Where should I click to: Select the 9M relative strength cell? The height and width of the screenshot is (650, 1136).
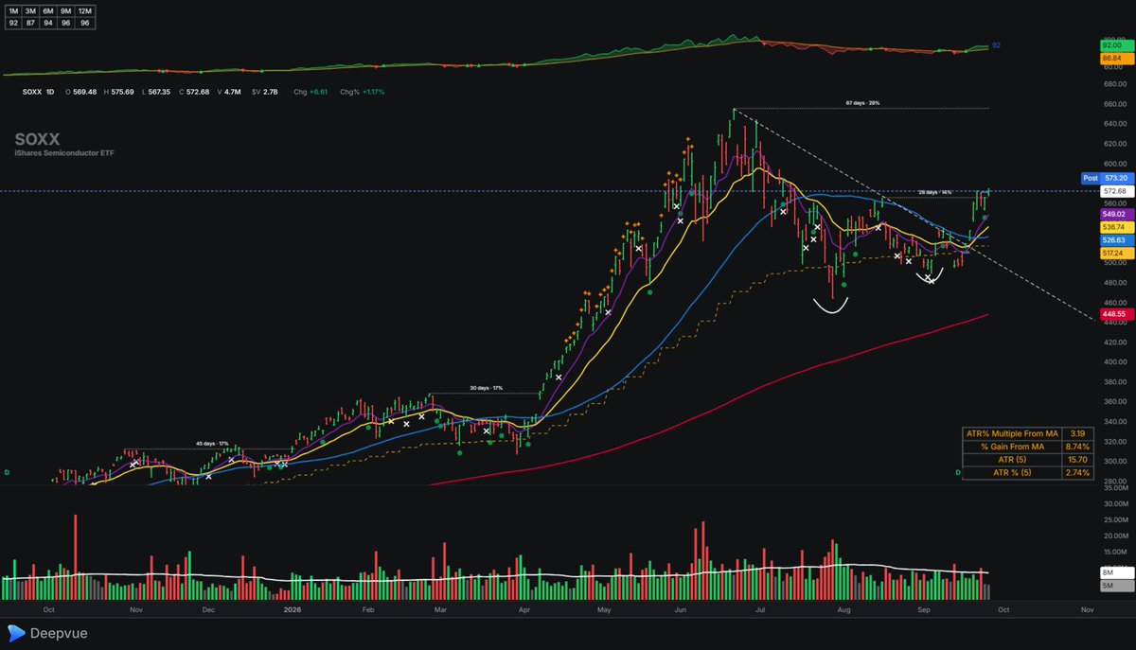click(66, 12)
